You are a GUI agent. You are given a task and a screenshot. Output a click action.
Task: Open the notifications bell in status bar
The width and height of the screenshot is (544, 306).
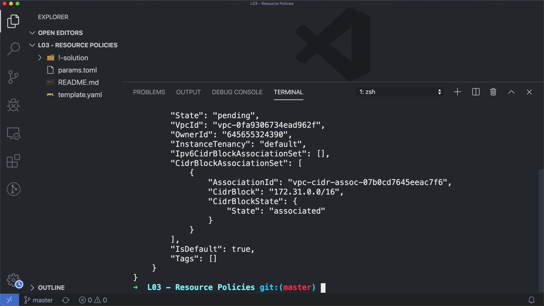click(x=532, y=300)
